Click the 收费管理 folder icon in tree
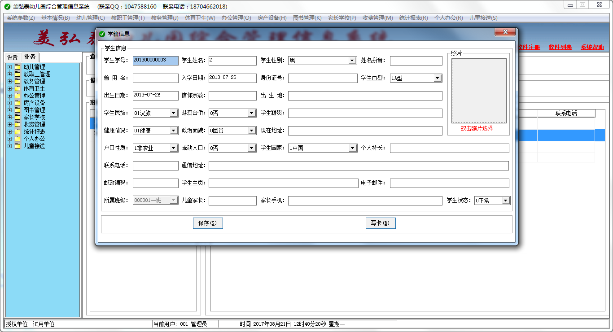Image resolution: width=613 pixels, height=332 pixels. [x=18, y=124]
